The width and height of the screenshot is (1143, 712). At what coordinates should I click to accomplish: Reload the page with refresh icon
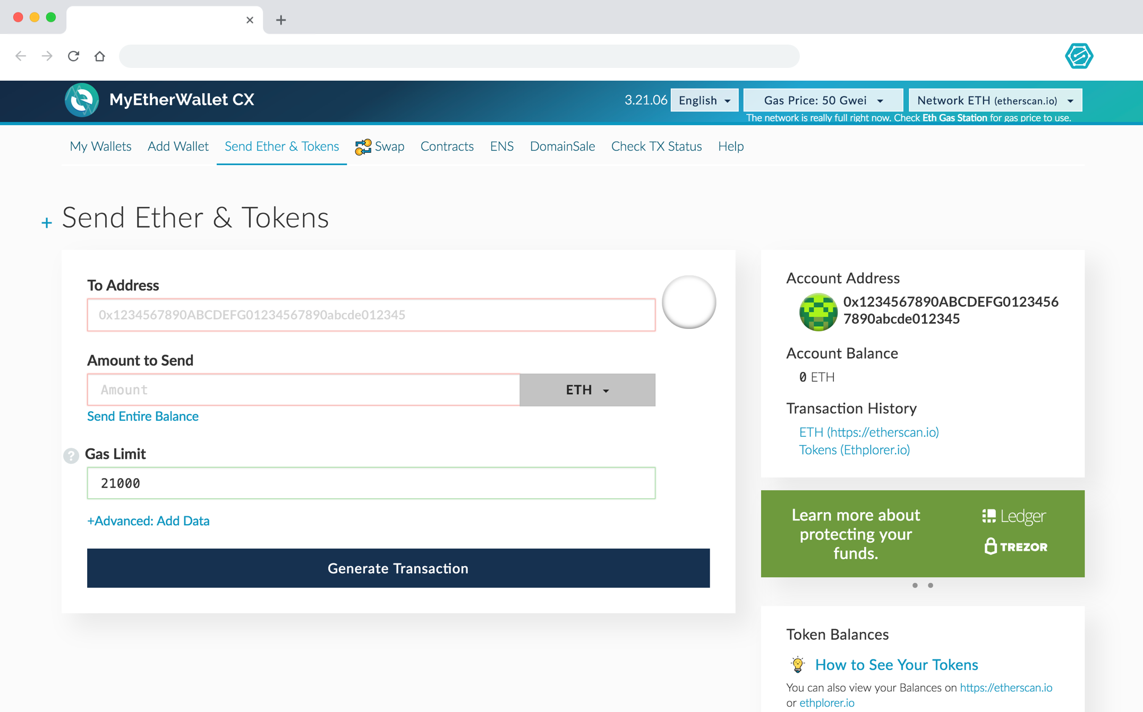point(73,56)
